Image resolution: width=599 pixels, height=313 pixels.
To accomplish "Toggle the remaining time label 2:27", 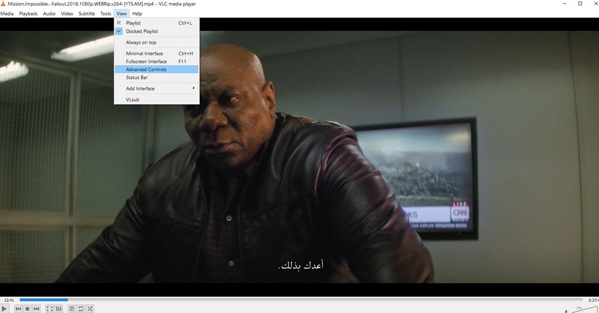I will 593,300.
